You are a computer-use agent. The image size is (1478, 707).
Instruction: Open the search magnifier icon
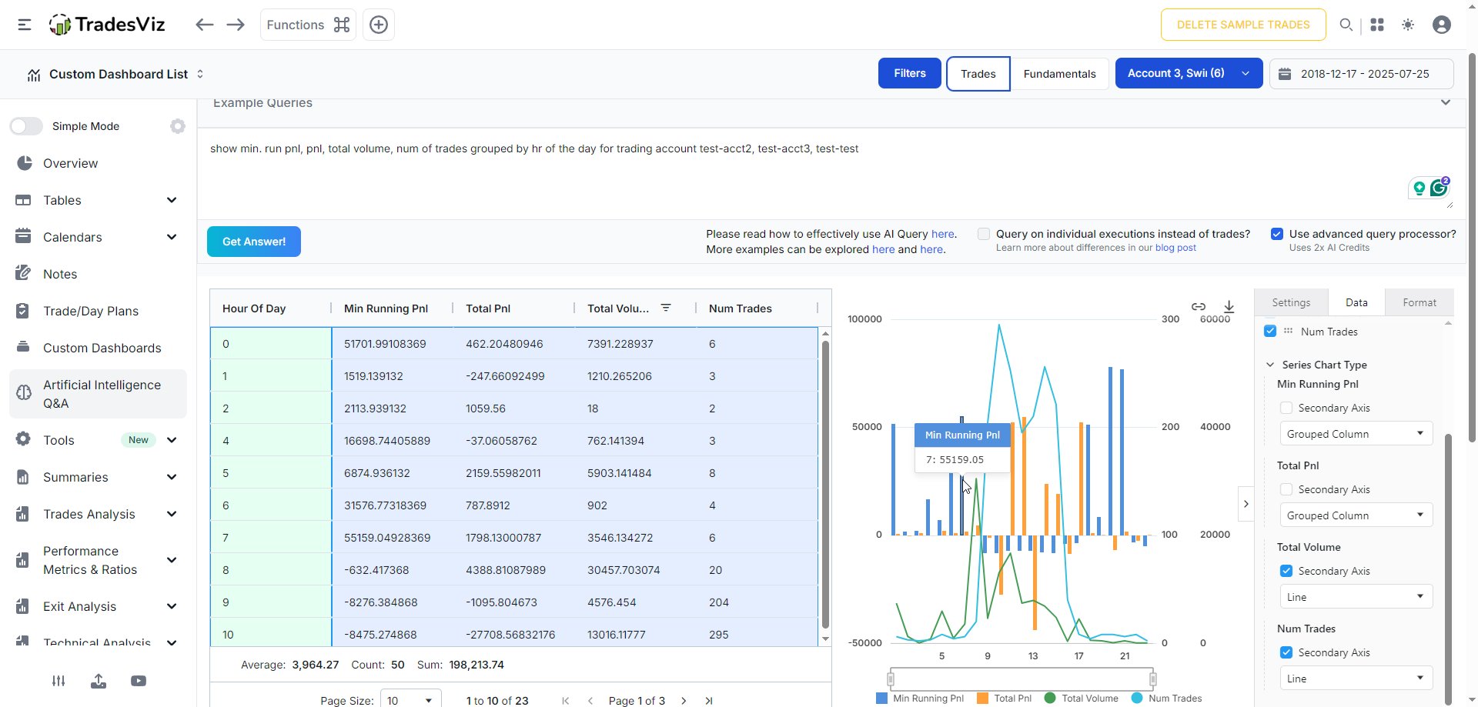tap(1346, 25)
